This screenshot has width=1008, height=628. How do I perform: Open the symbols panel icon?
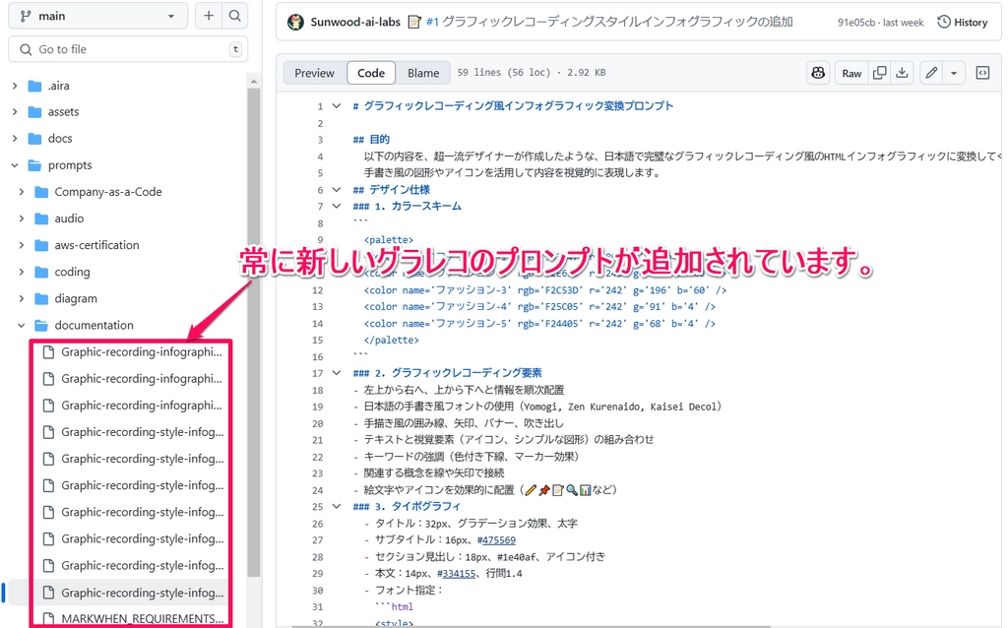[982, 73]
